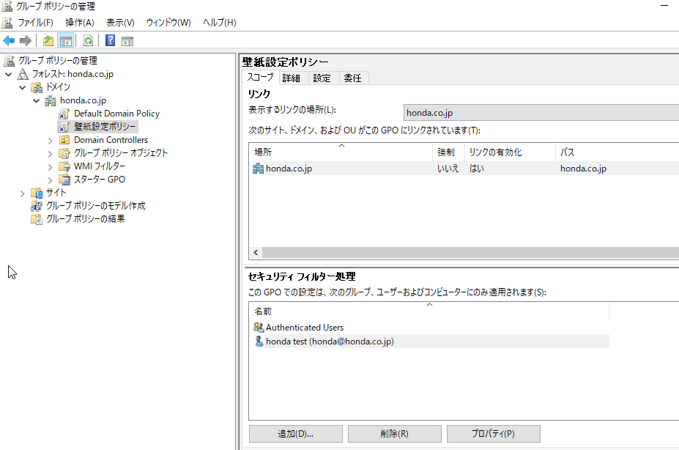The image size is (679, 450).
Task: Click the サイト folder icon
Action: pyautogui.click(x=37, y=193)
